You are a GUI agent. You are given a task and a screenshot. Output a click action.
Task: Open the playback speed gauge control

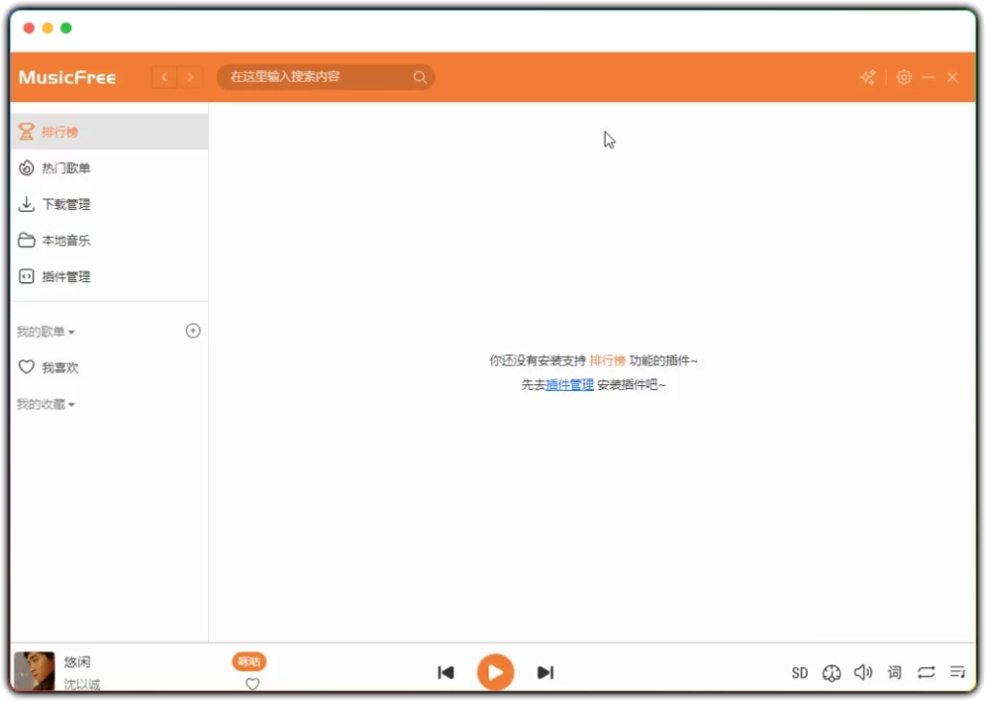click(x=831, y=672)
